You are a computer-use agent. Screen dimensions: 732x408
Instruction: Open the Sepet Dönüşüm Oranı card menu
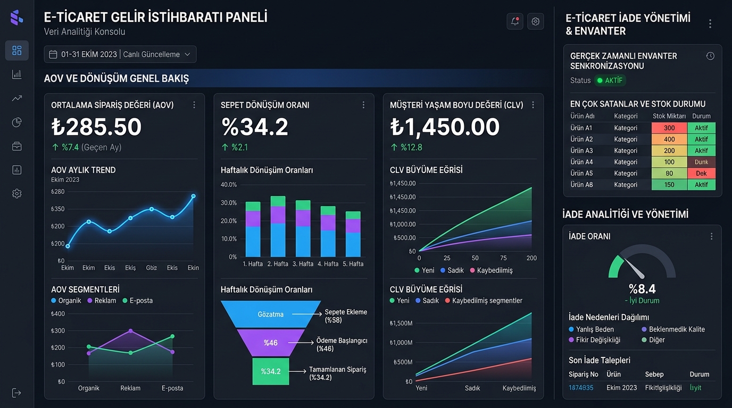[x=363, y=105]
